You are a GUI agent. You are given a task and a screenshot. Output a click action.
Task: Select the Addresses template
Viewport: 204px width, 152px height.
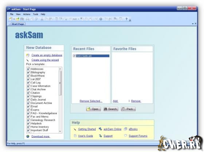click(x=37, y=69)
